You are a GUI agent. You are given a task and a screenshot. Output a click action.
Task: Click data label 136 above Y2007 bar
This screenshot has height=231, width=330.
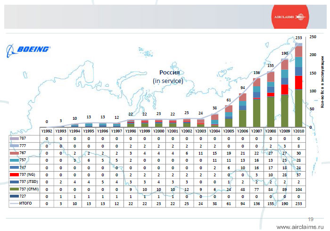tap(256, 73)
